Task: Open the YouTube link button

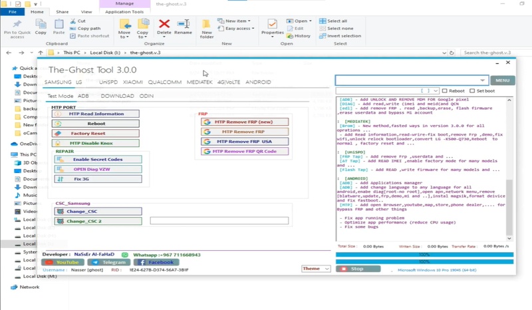Action: 63,263
